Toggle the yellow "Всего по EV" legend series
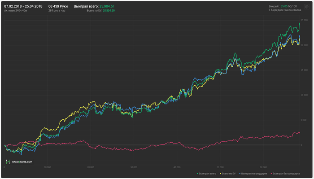This screenshot has height=179, width=314. [x=228, y=174]
